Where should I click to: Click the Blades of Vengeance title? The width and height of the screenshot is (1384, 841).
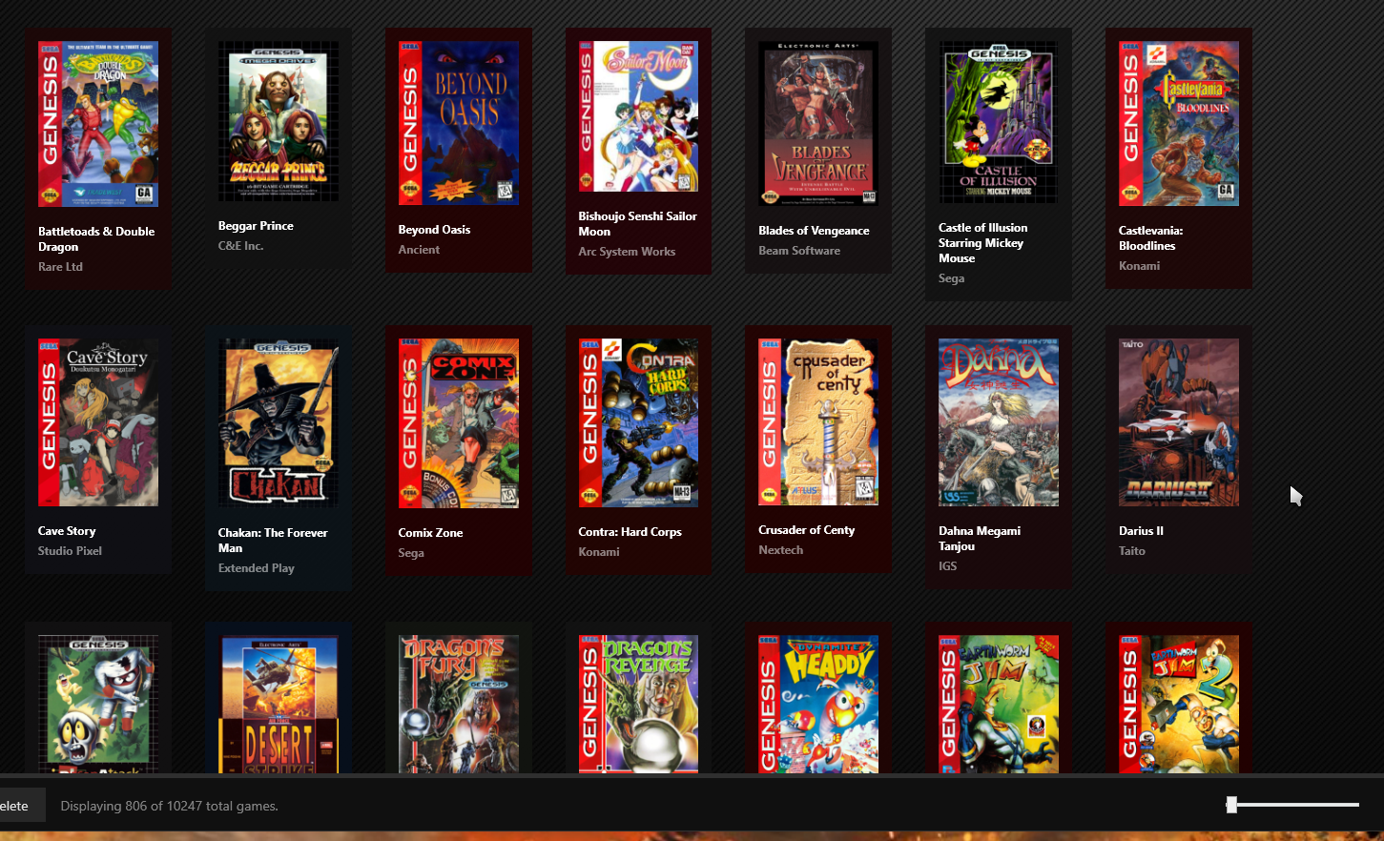[x=814, y=231]
